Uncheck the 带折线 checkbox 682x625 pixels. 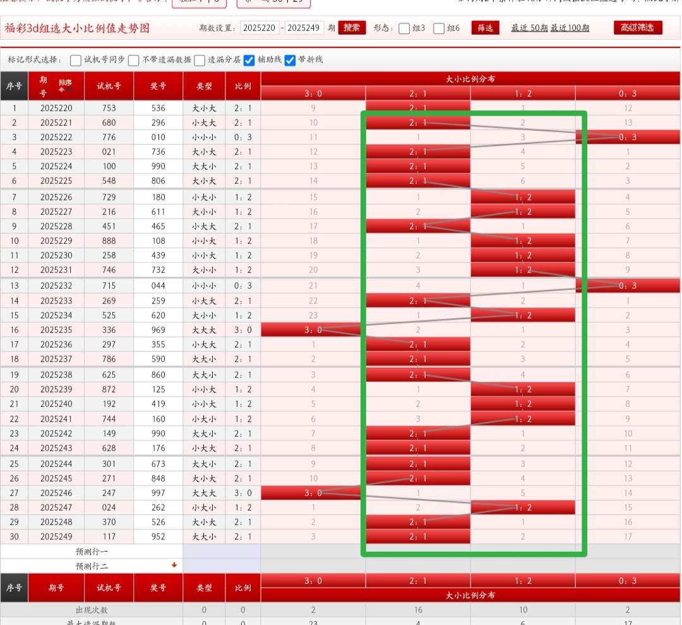tap(290, 60)
